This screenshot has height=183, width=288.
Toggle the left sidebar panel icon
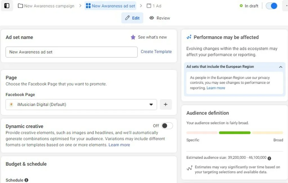[7, 6]
